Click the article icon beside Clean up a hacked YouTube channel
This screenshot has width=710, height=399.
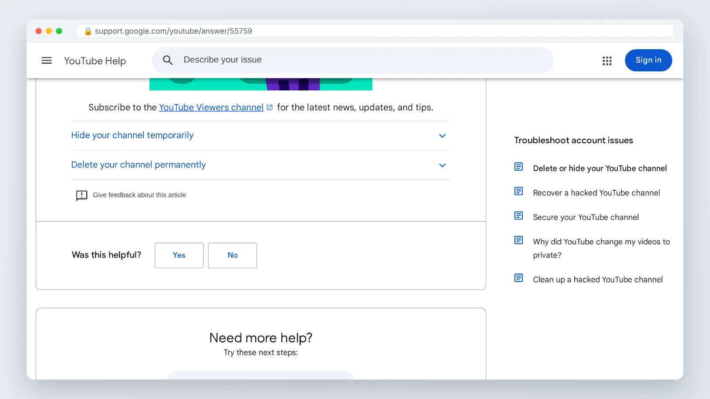click(518, 278)
